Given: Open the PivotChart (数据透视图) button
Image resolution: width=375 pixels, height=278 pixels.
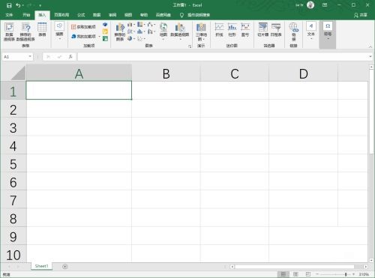Looking at the screenshot, I should pyautogui.click(x=180, y=31).
